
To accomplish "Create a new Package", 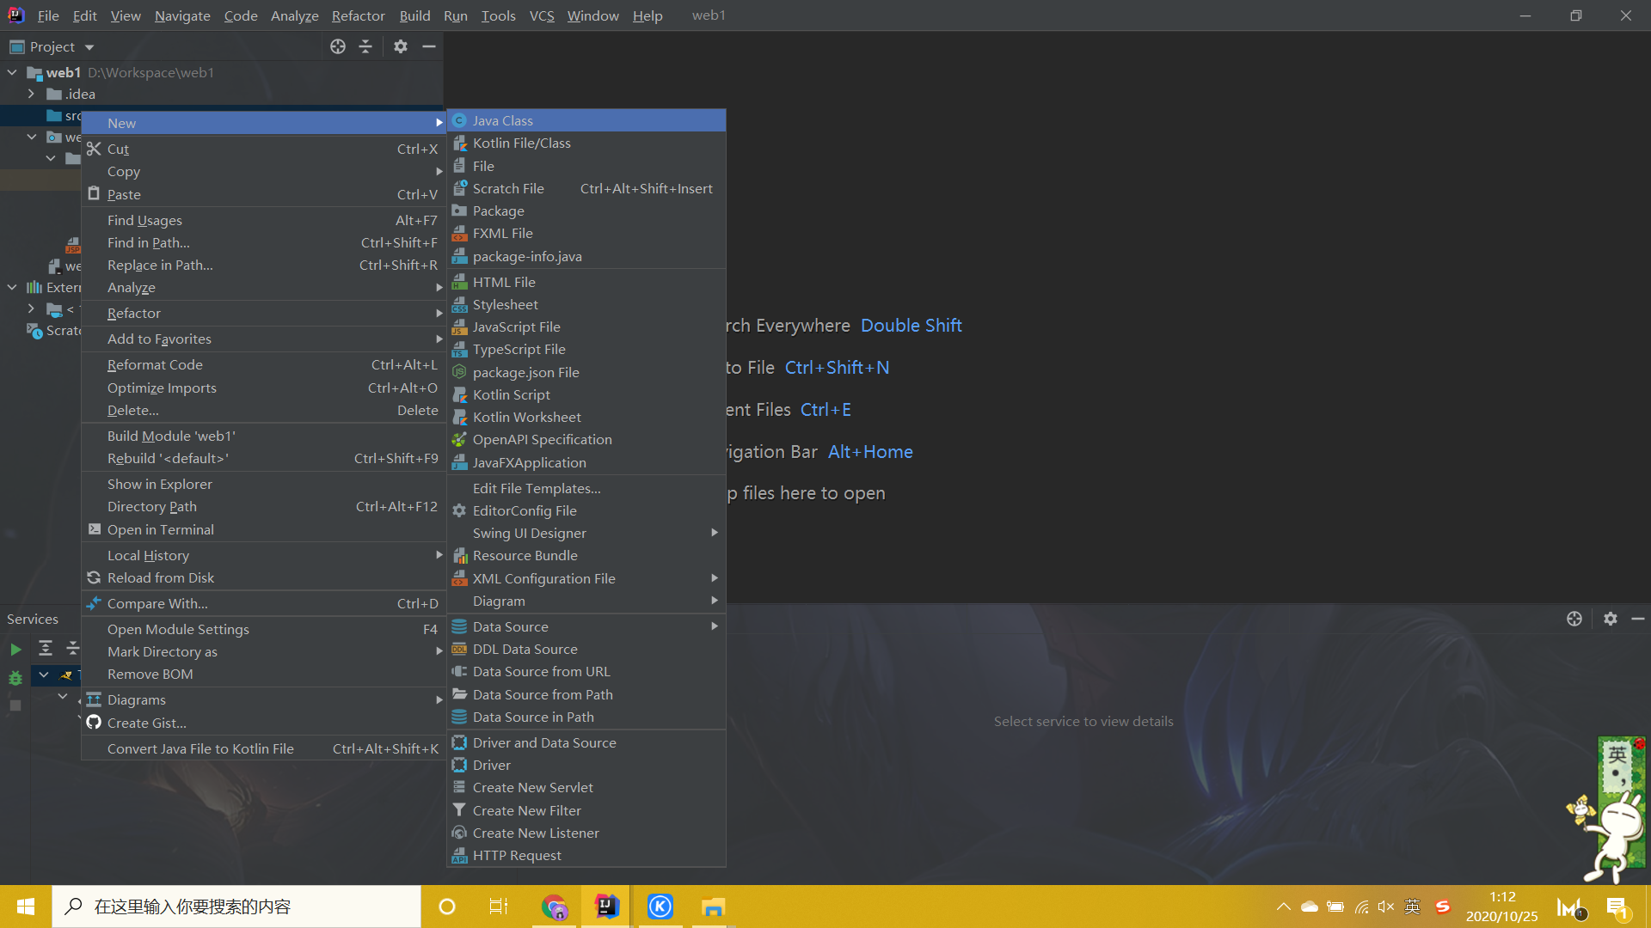I will pyautogui.click(x=586, y=211).
